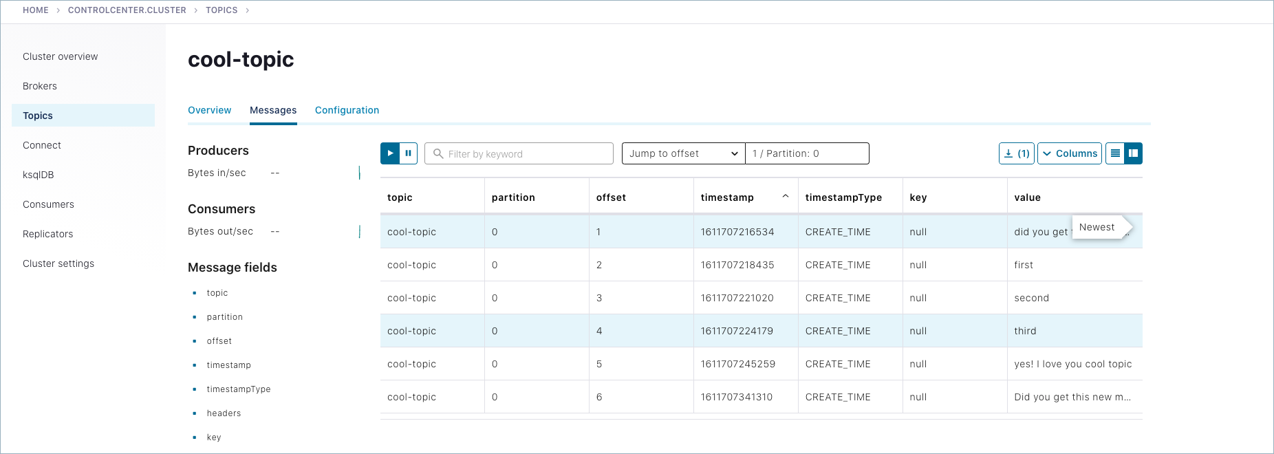Screen dimensions: 1274x454
Task: Click the offset / partition input field
Action: [807, 153]
